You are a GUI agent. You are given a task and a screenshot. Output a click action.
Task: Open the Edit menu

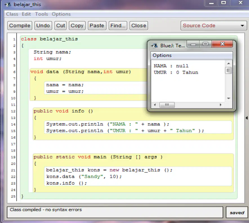[26, 14]
